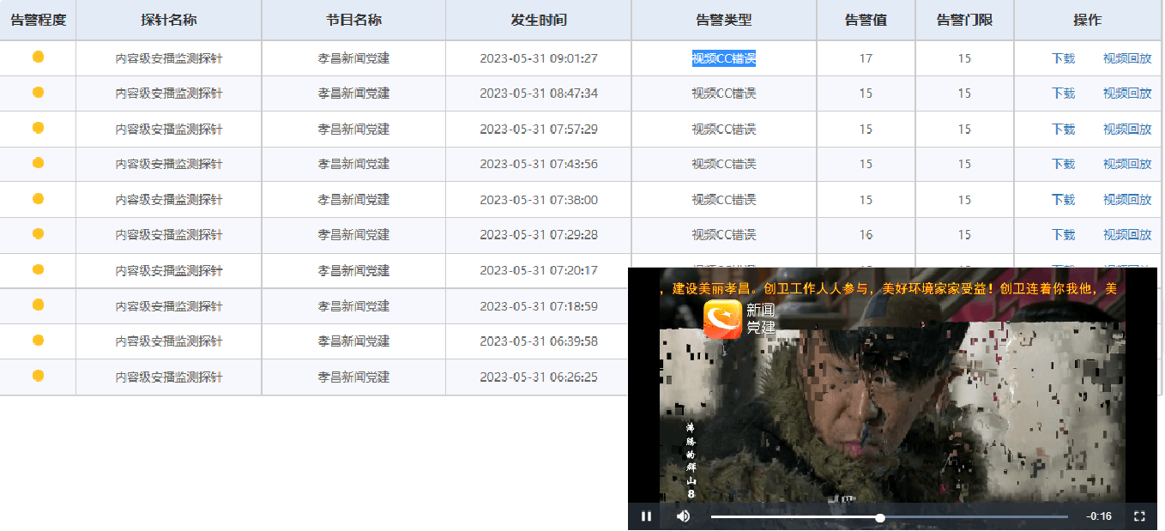This screenshot has height=531, width=1165.
Task: Click the 告警程度 column header
Action: tap(38, 20)
